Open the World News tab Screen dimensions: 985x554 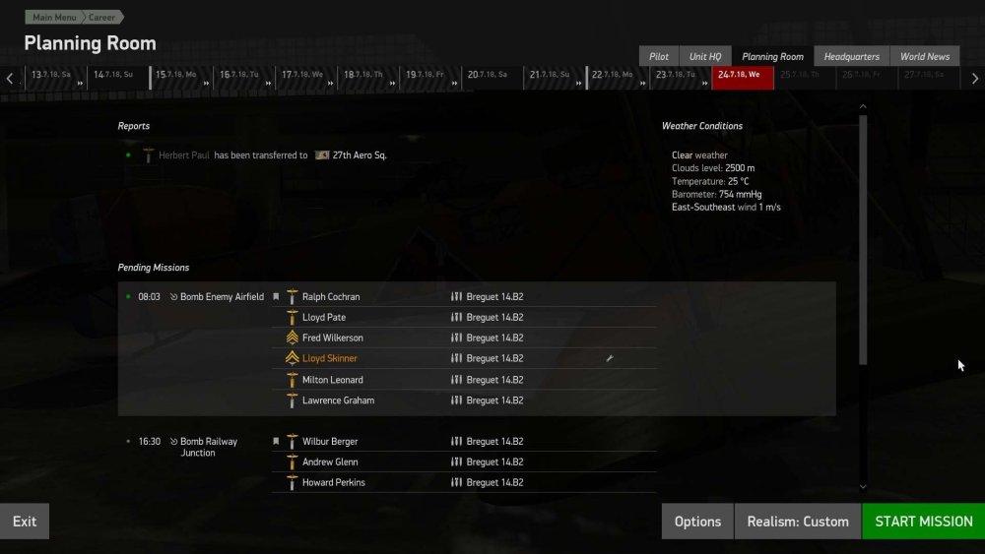coord(925,56)
